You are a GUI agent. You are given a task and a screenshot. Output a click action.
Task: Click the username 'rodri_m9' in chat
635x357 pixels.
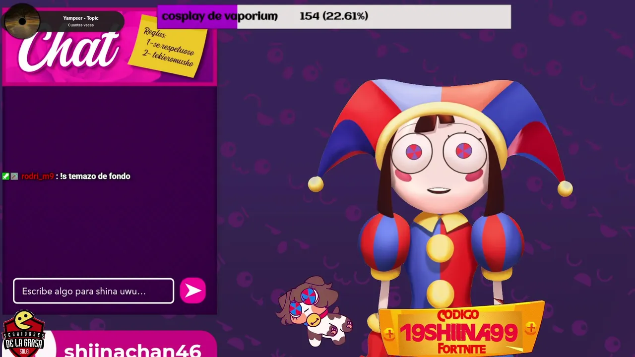(37, 176)
